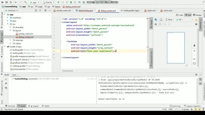The width and height of the screenshot is (205, 115).
Task: Toggle the read-only lock in status bar
Action: (192, 109)
